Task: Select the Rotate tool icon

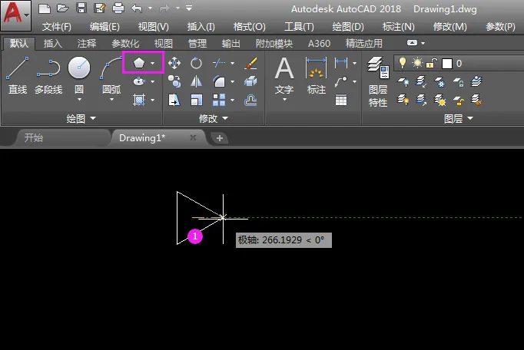Action: (196, 63)
